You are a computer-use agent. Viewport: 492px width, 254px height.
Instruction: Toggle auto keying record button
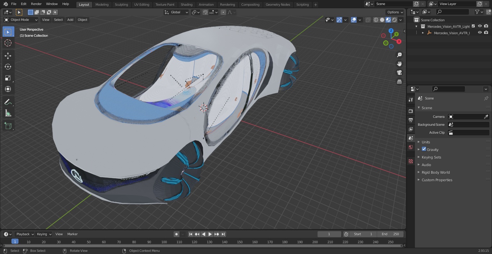pos(176,234)
